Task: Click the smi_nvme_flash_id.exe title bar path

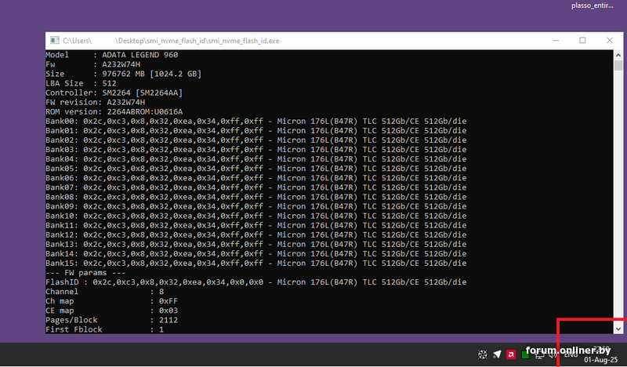Action: [x=171, y=41]
